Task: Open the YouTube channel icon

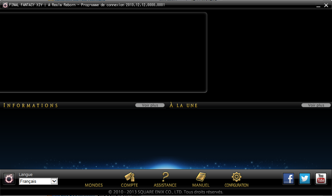Action: tap(321, 179)
